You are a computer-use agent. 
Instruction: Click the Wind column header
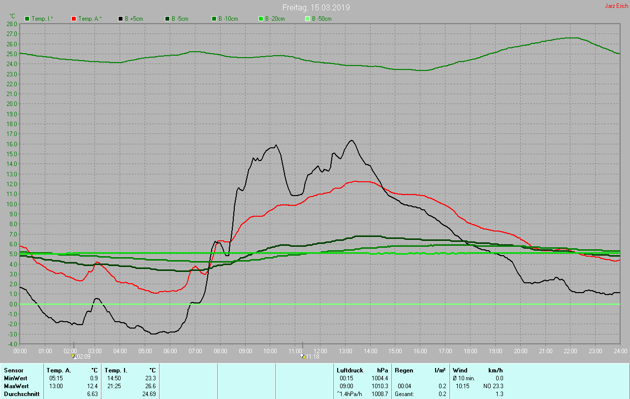pos(460,370)
